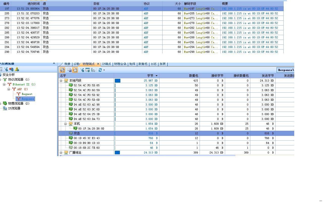Click the funnel filter icon in node browser toolbar
The width and height of the screenshot is (323, 202).
pyautogui.click(x=6, y=69)
